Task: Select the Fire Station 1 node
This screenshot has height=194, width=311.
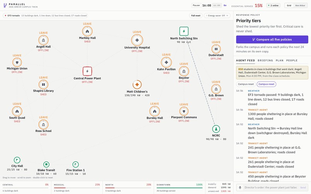Action: (76, 164)
